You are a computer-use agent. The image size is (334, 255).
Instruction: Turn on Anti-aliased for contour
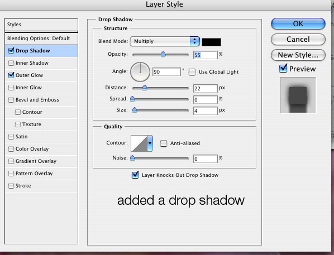pyautogui.click(x=164, y=143)
